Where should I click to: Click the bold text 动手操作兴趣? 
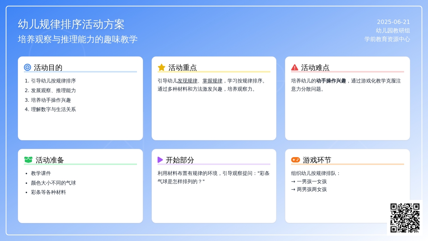(331, 81)
